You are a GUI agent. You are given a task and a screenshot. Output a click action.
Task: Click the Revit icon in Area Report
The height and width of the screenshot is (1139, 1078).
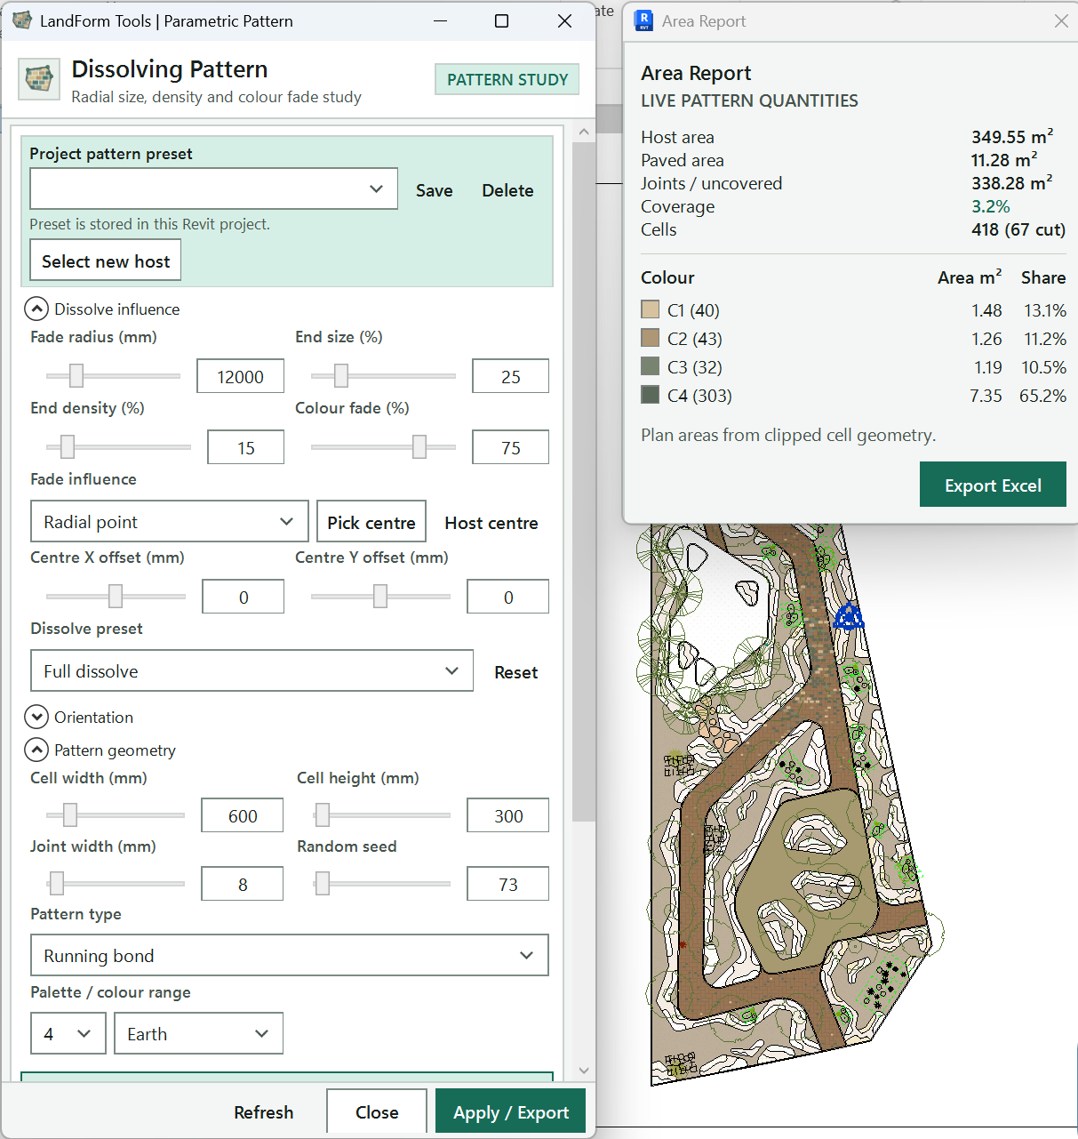[x=644, y=20]
